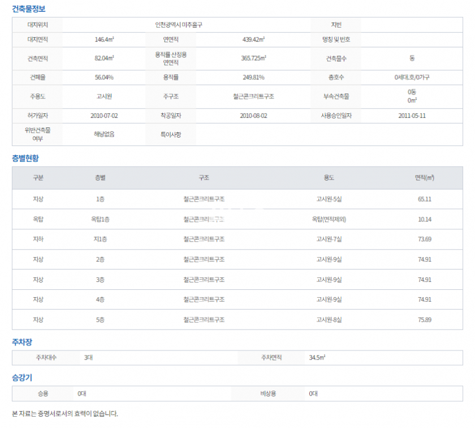The image size is (475, 428).
Task: Click the 층별 column header
Action: point(100,178)
